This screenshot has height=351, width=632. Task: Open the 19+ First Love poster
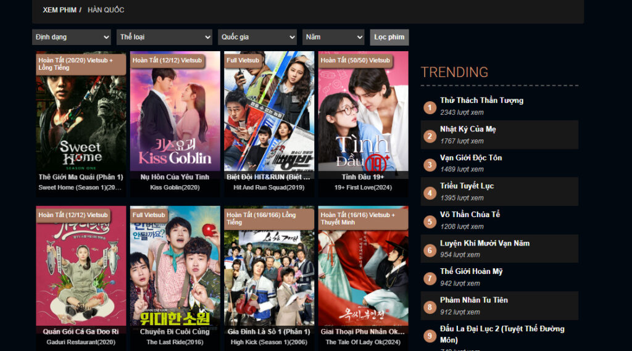click(x=363, y=117)
